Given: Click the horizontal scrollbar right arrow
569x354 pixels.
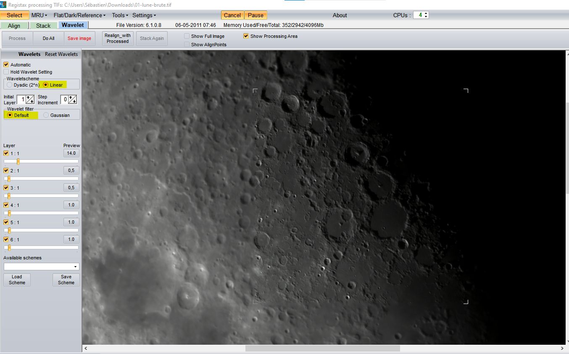Looking at the screenshot, I should [563, 348].
